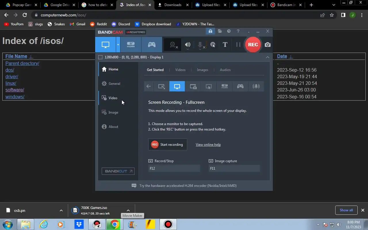The height and width of the screenshot is (230, 368).
Task: Show hidden system tray icons arrow
Action: coord(318,225)
